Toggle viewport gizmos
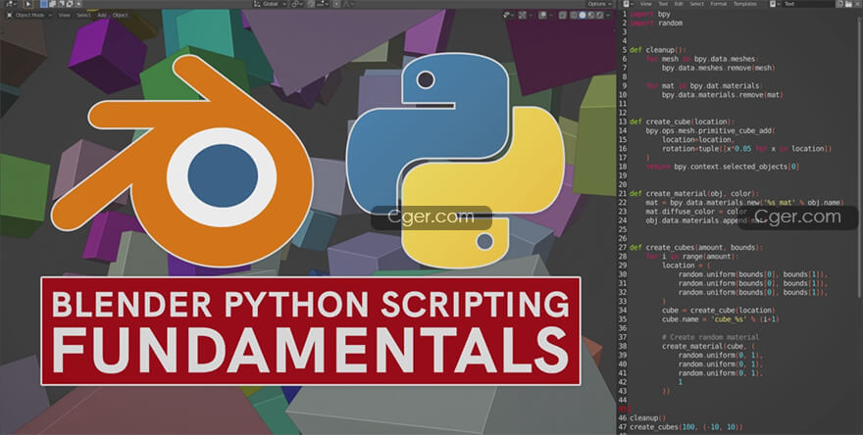The width and height of the screenshot is (863, 435). click(522, 15)
